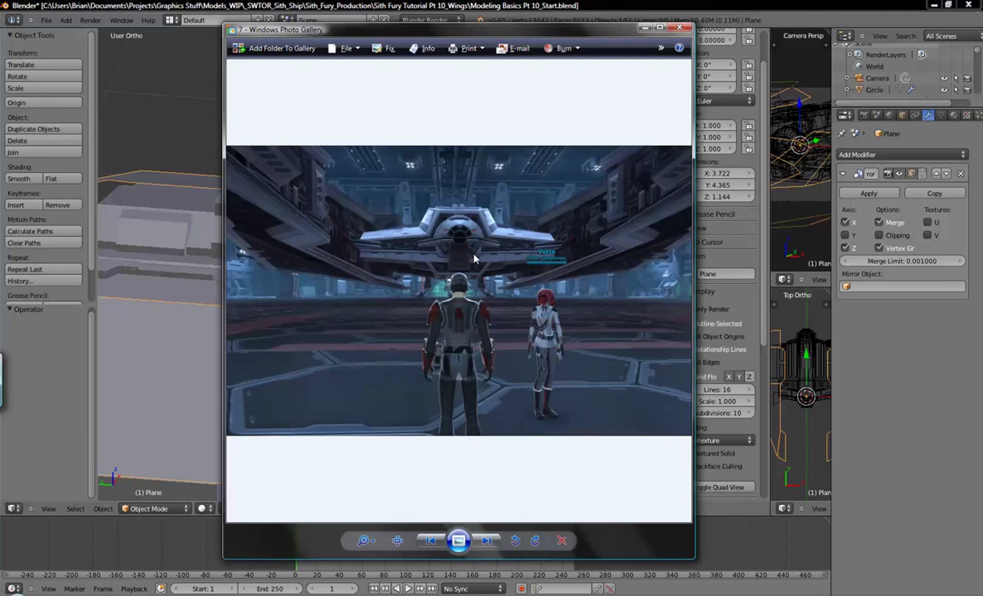This screenshot has height=596, width=983.
Task: Collapse the Object Tools panel
Action: coord(9,35)
